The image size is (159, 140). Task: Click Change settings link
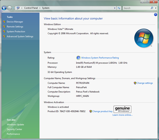[x=145, y=83]
